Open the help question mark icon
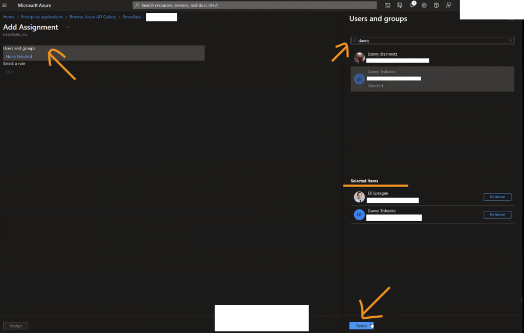524x333 pixels. pyautogui.click(x=436, y=5)
